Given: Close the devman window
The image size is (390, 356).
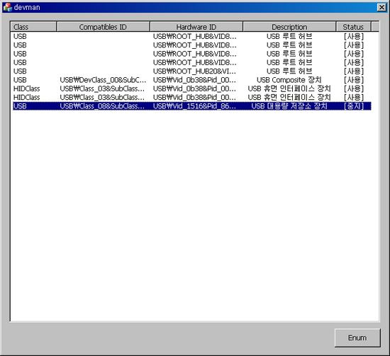Looking at the screenshot, I should [381, 7].
